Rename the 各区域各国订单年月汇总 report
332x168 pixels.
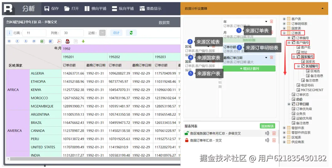[267, 133]
